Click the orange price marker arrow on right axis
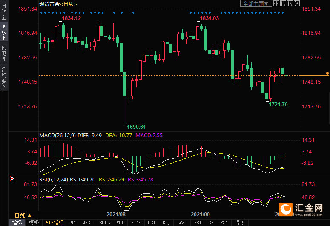 coord(327,74)
